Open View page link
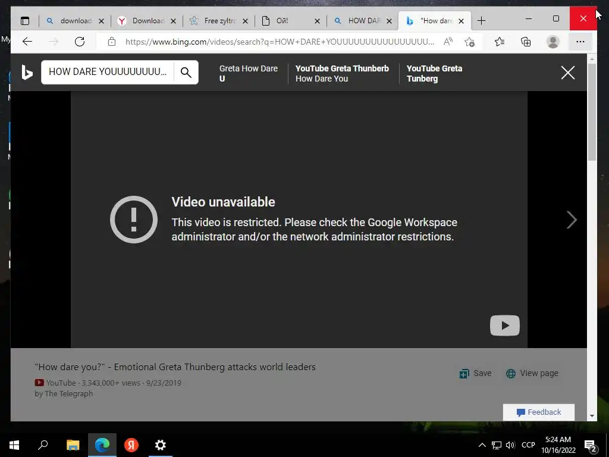The height and width of the screenshot is (457, 609). click(x=532, y=374)
